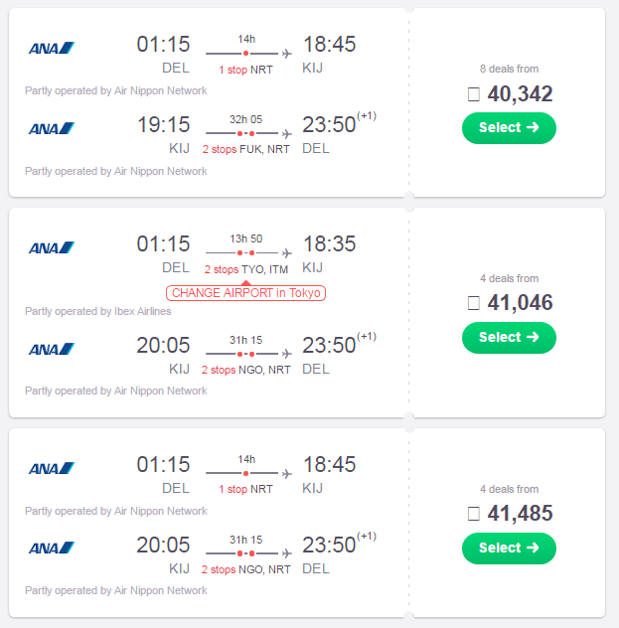
Task: Click plane icon on the 32h 05 route line
Action: pyautogui.click(x=287, y=133)
